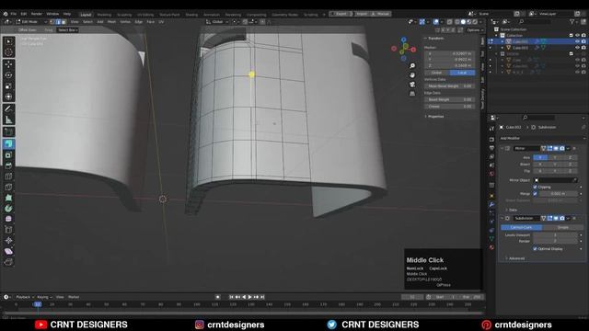Select the Bevel tool
Screen dimensions: 589x331
[8, 165]
